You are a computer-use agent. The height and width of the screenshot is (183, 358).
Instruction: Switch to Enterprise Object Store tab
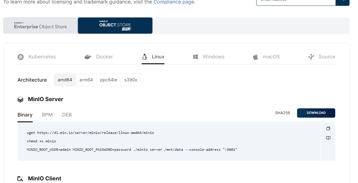41,26
